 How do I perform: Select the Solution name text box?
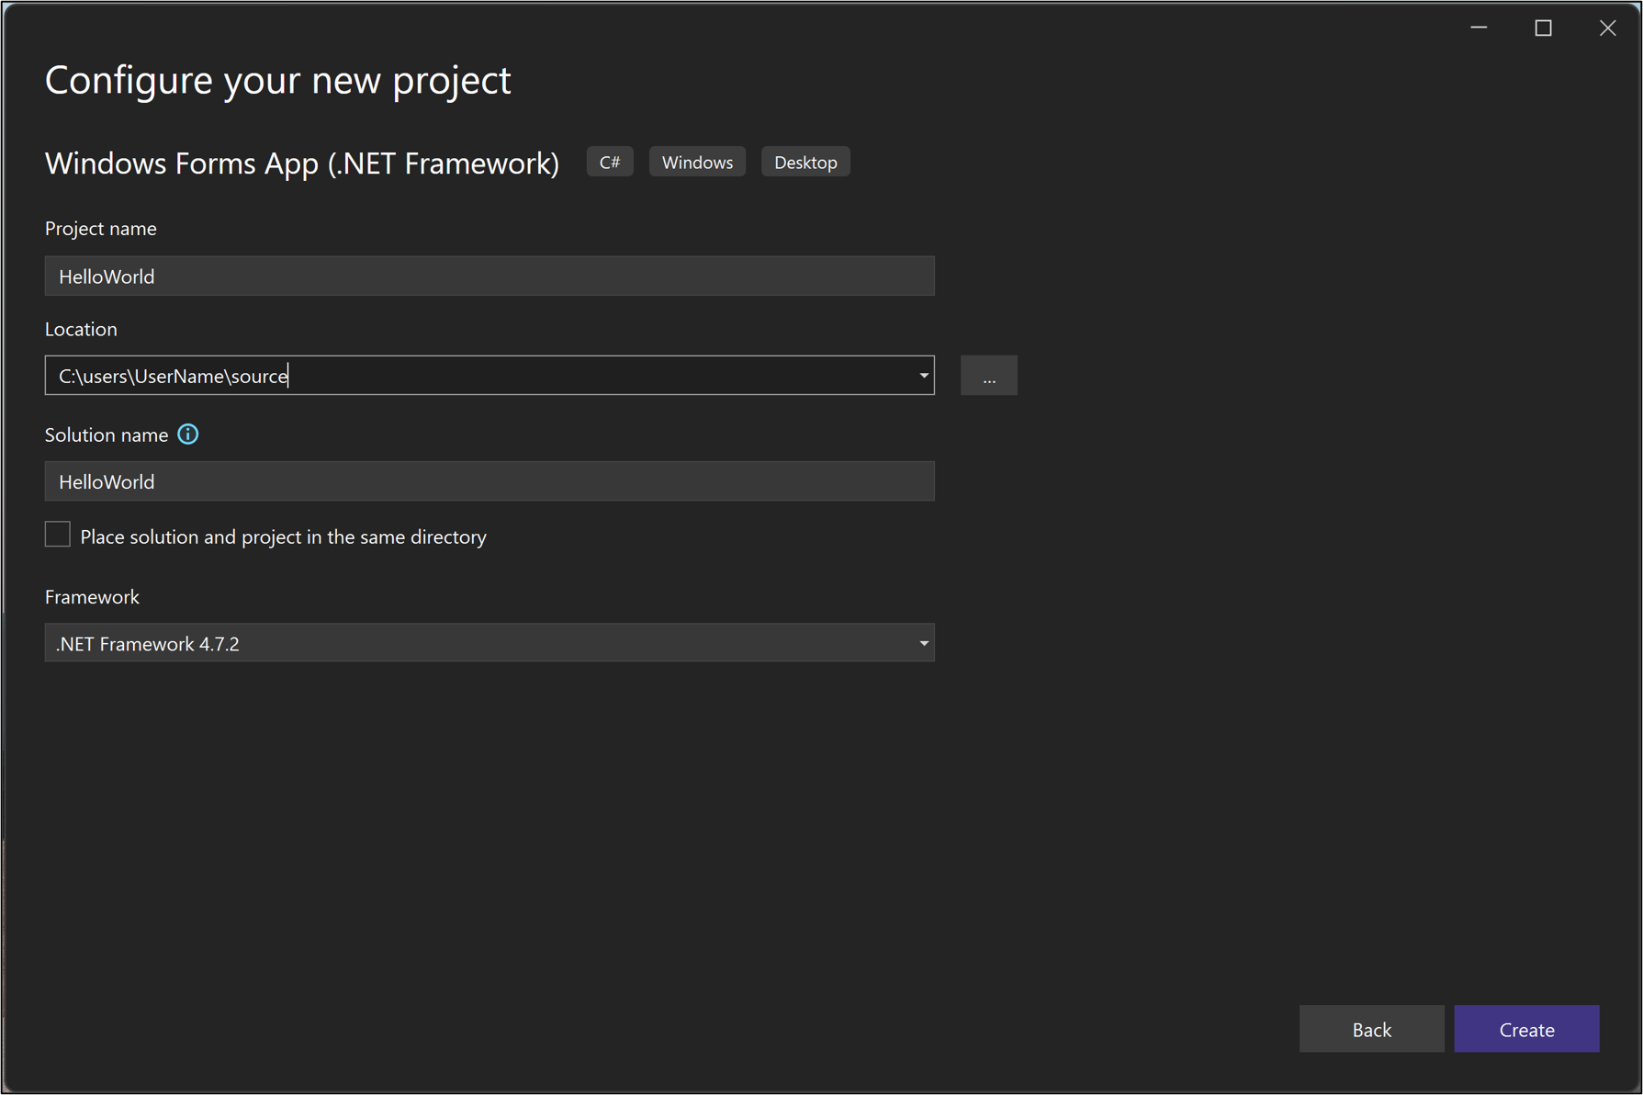pyautogui.click(x=490, y=481)
